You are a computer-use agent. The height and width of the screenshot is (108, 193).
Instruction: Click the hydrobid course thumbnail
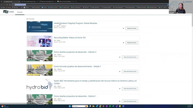coord(40,85)
